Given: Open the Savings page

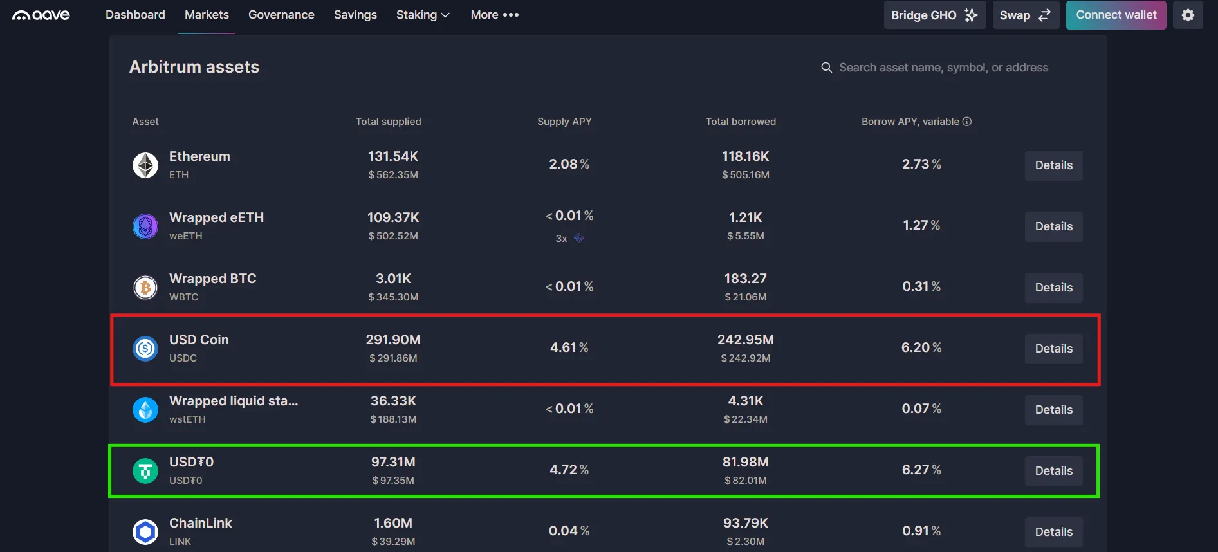Looking at the screenshot, I should 355,15.
